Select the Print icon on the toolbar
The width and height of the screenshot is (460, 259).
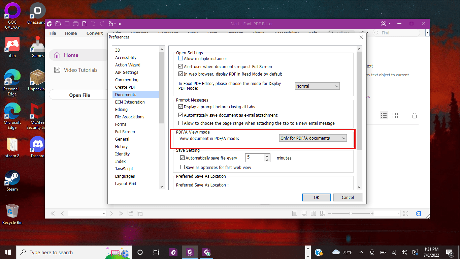(x=75, y=24)
